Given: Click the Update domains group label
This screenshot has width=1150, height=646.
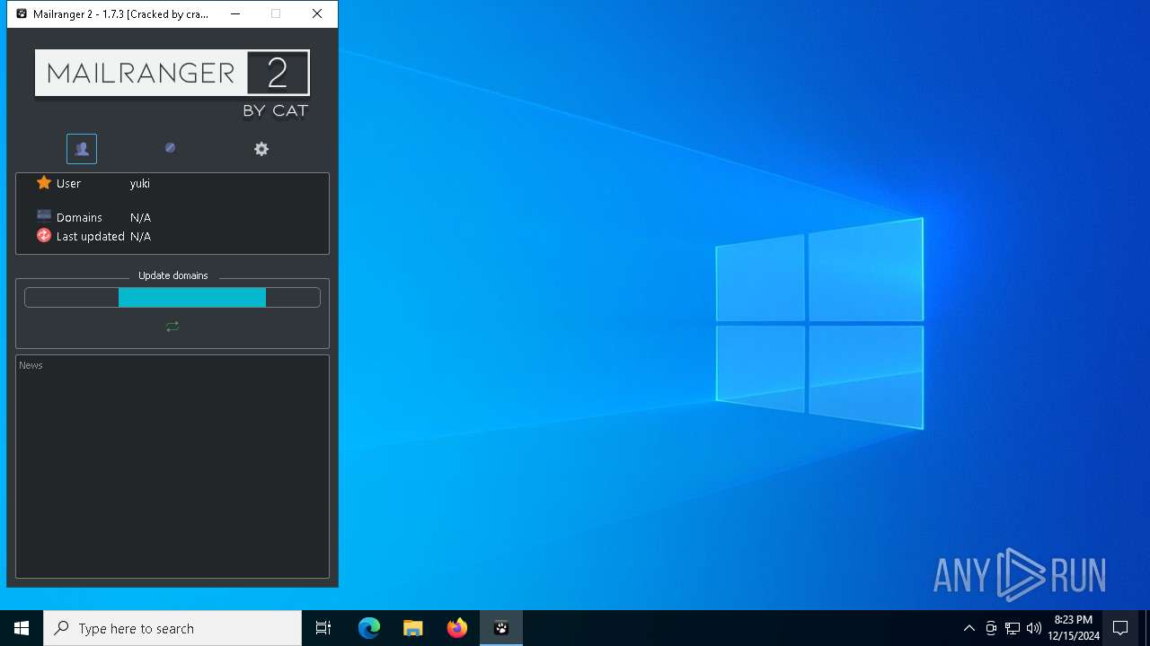Looking at the screenshot, I should (172, 275).
